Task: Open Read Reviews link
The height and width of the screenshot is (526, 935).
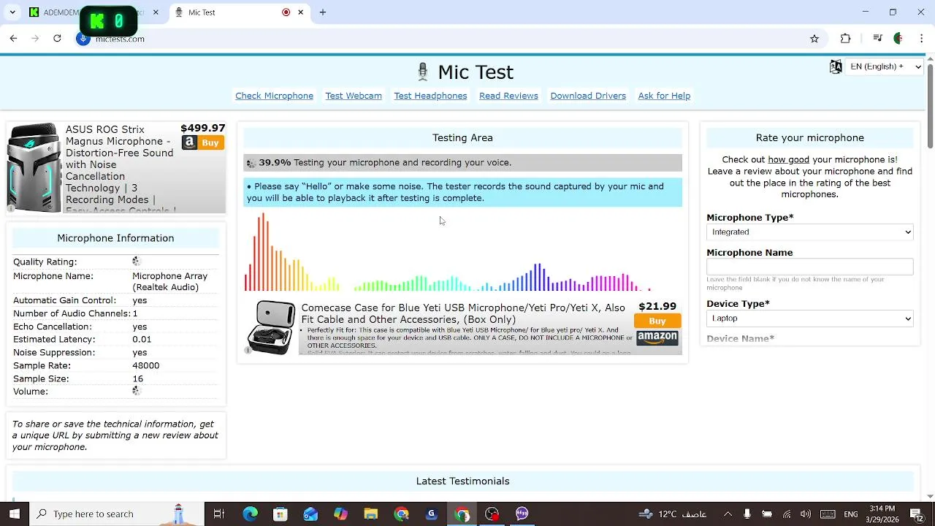Action: [508, 96]
